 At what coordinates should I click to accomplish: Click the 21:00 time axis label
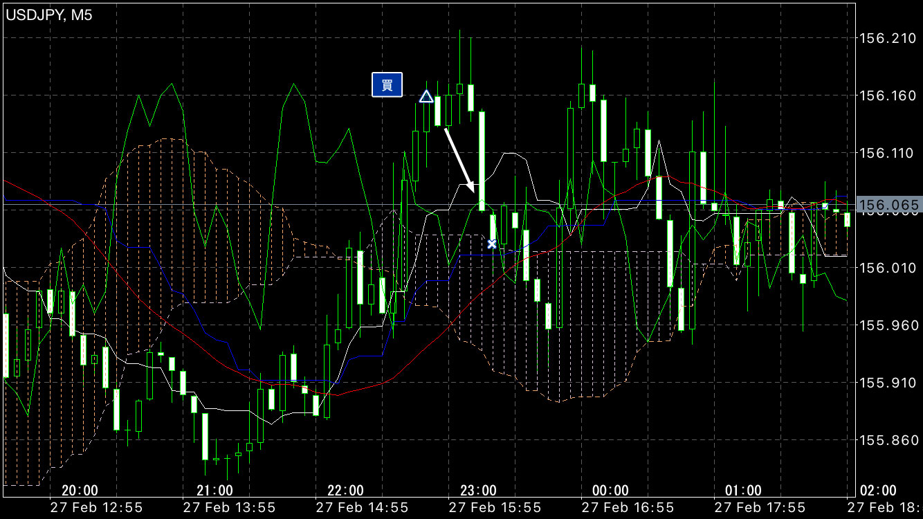point(214,491)
